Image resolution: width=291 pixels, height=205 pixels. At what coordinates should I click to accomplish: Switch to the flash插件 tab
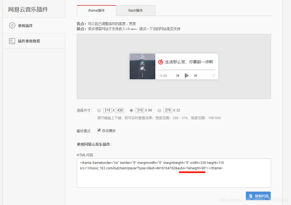pos(135,10)
